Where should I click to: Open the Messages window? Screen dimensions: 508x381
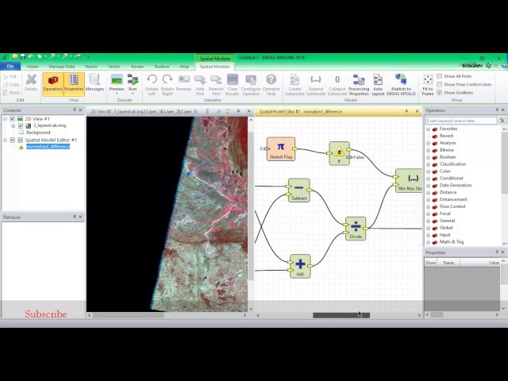pos(94,83)
